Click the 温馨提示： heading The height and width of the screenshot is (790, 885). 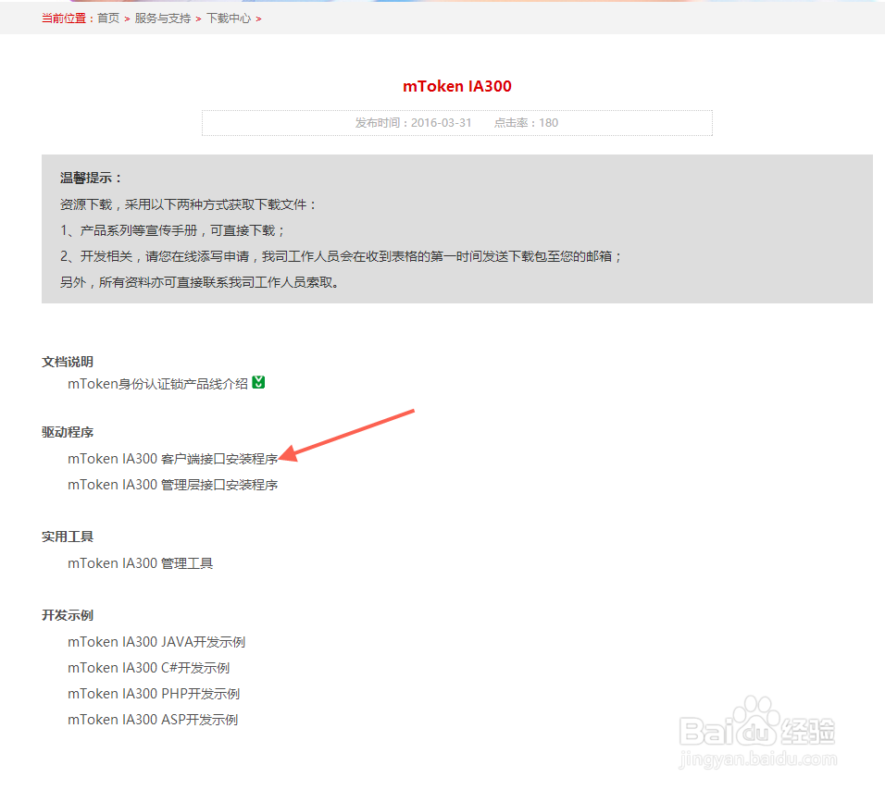(91, 179)
